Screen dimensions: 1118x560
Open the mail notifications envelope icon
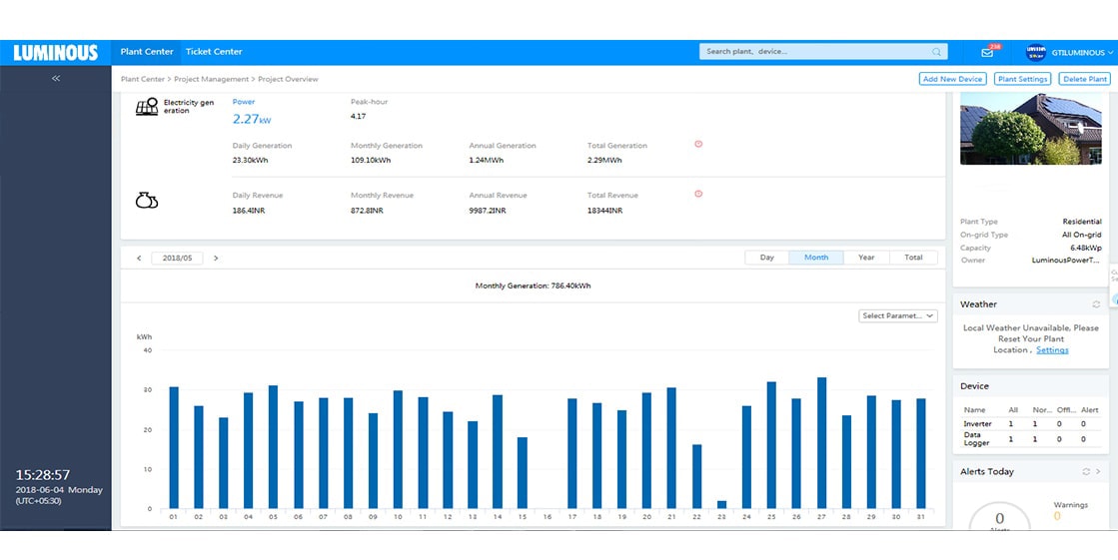point(987,52)
